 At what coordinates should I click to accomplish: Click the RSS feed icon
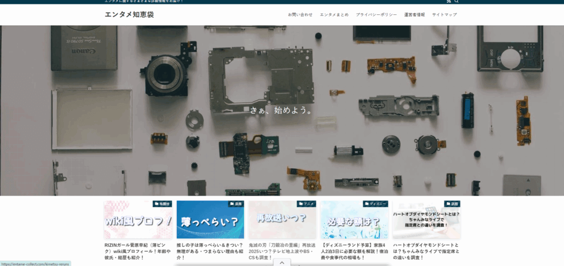(448, 2)
